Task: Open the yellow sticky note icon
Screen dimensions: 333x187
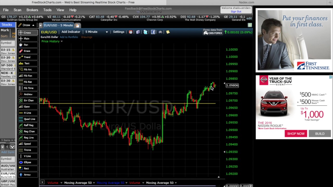Action: tap(168, 32)
